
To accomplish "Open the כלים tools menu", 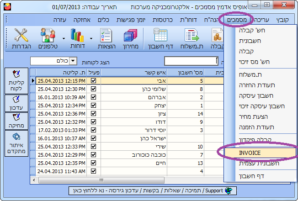I will pos(104,20).
